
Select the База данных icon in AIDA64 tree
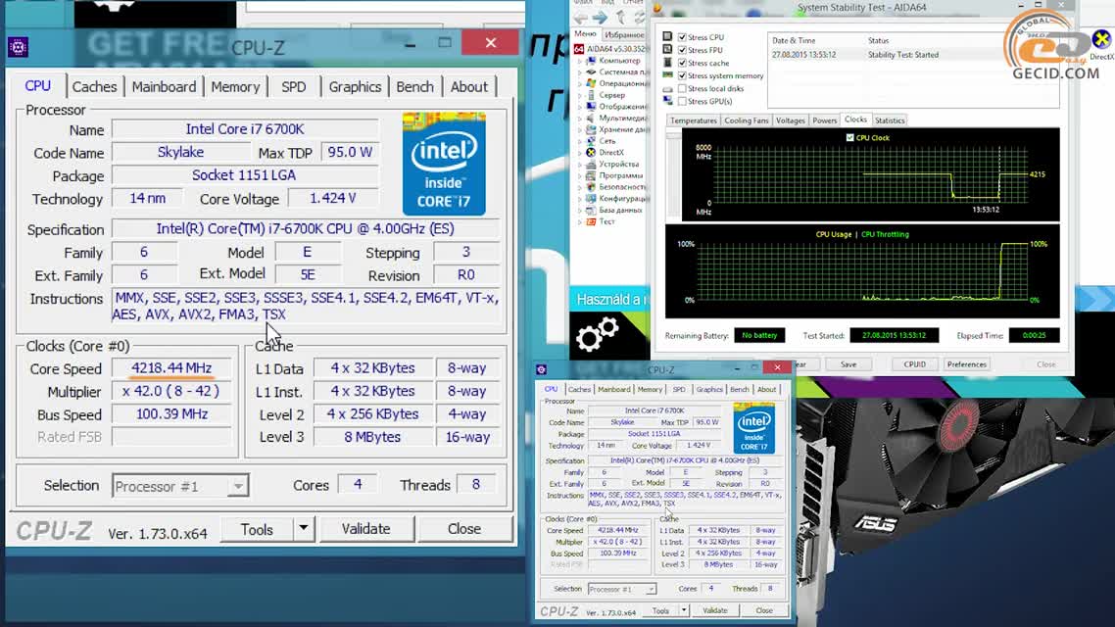click(x=590, y=210)
